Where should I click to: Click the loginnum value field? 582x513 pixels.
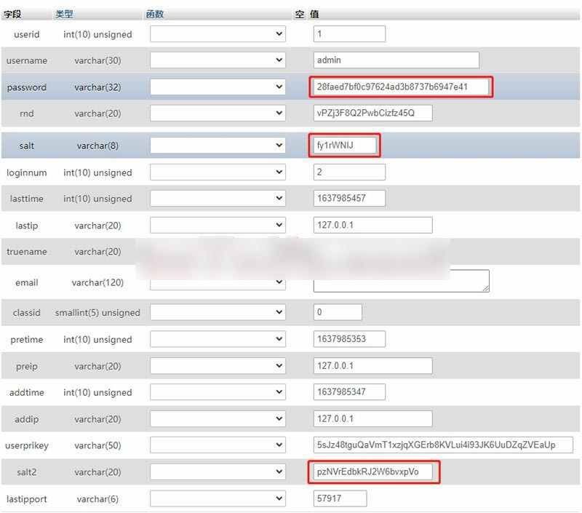pyautogui.click(x=349, y=172)
